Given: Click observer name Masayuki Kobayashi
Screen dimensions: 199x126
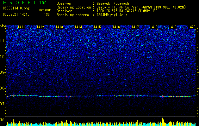Looking at the screenshot, I should (x=114, y=3).
